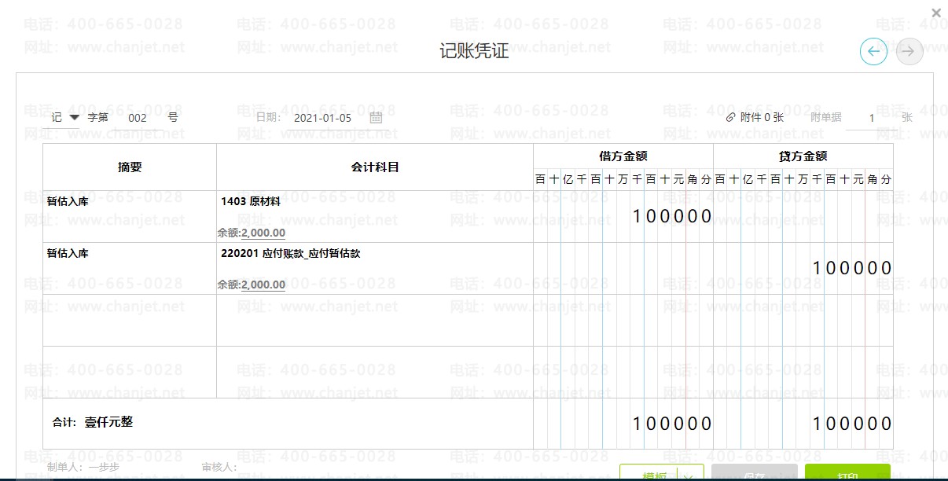Edit the debit amount 100000 in the 1403 原材料 row
The height and width of the screenshot is (481, 948).
[623, 216]
